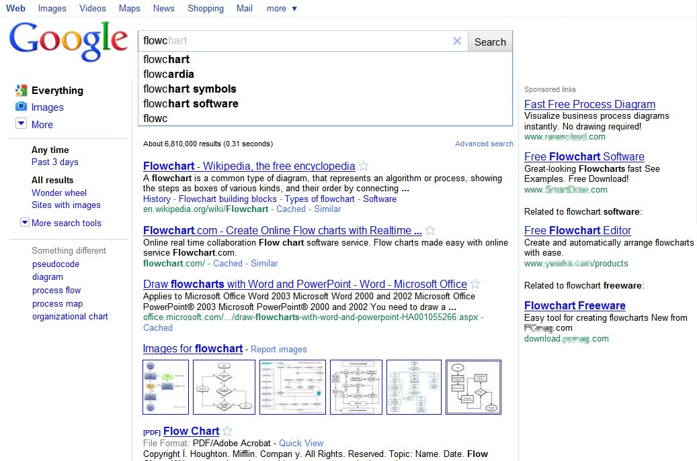Open Cached link for Microsoft Office result
Image resolution: width=697 pixels, height=461 pixels.
tap(158, 327)
